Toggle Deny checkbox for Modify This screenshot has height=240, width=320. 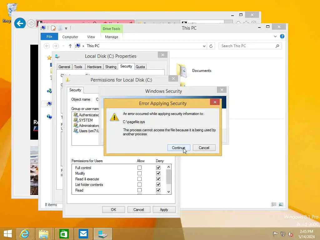[x=158, y=173]
